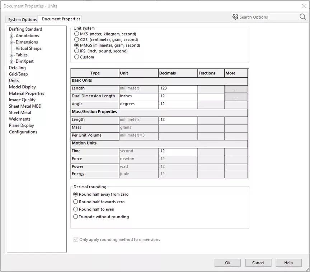This screenshot has height=272, width=310.
Task: Expand the Tables tree node
Action: click(x=11, y=55)
